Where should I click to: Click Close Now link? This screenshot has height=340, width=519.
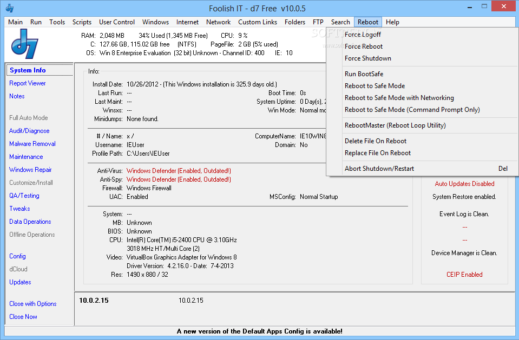click(23, 317)
